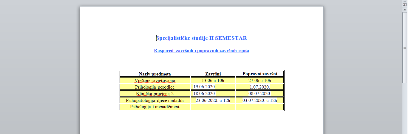Click the 'Klinička procjena 2' cell
This screenshot has width=414, height=134.
[x=155, y=94]
